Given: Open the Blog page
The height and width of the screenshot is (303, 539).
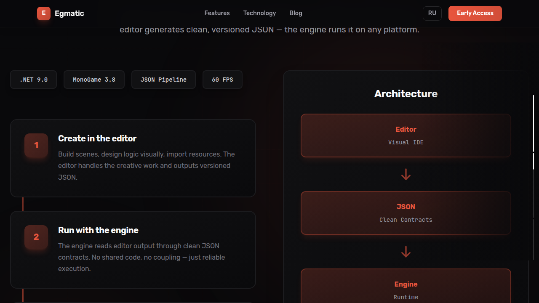Looking at the screenshot, I should [296, 13].
